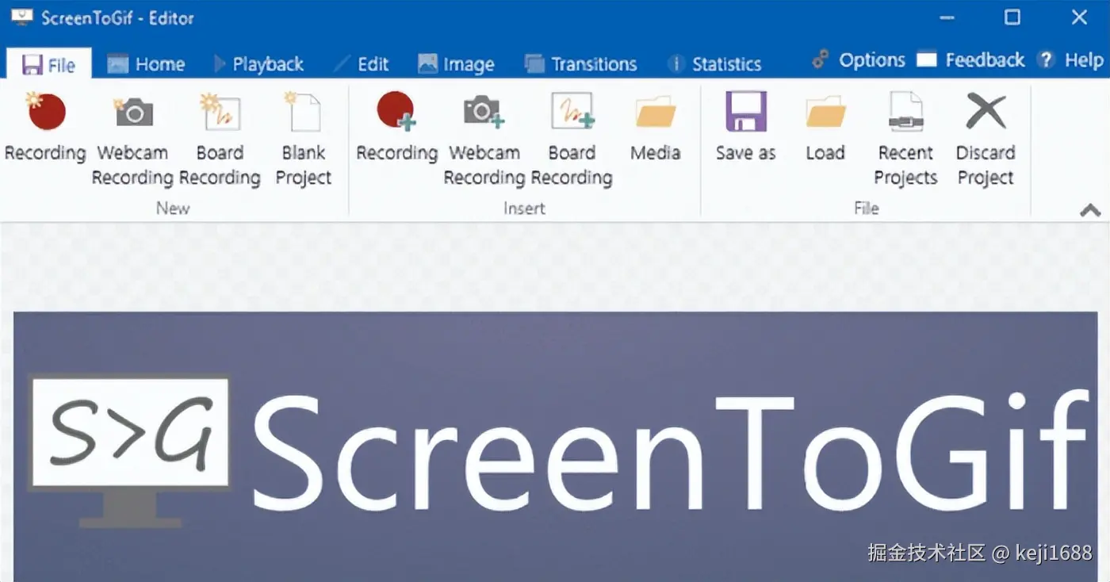Click the Save as floppy icon
Image resolution: width=1110 pixels, height=582 pixels.
tap(746, 112)
